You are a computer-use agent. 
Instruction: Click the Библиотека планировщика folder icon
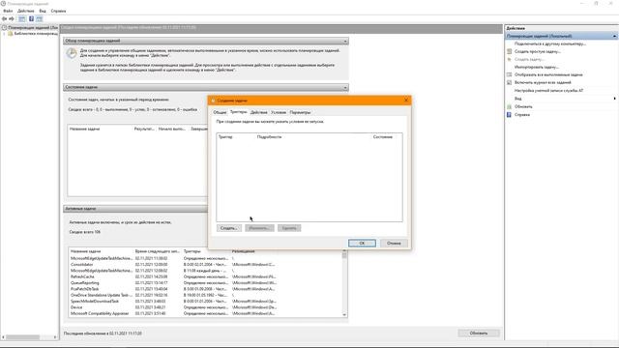(11, 34)
